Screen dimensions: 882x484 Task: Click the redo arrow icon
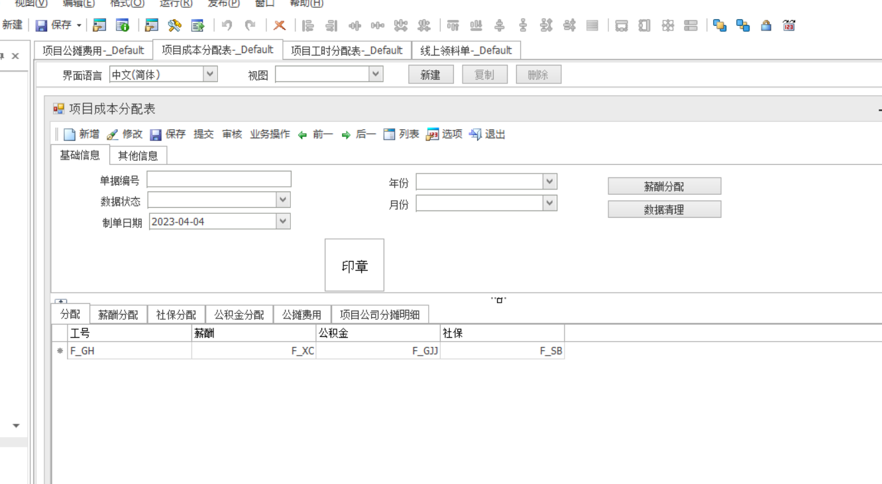pos(250,26)
